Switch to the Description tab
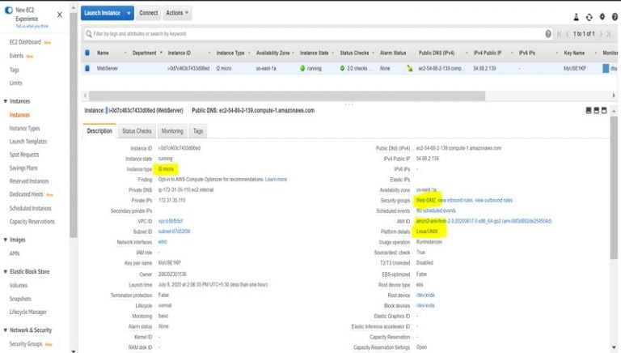The height and width of the screenshot is (353, 621). pyautogui.click(x=99, y=131)
